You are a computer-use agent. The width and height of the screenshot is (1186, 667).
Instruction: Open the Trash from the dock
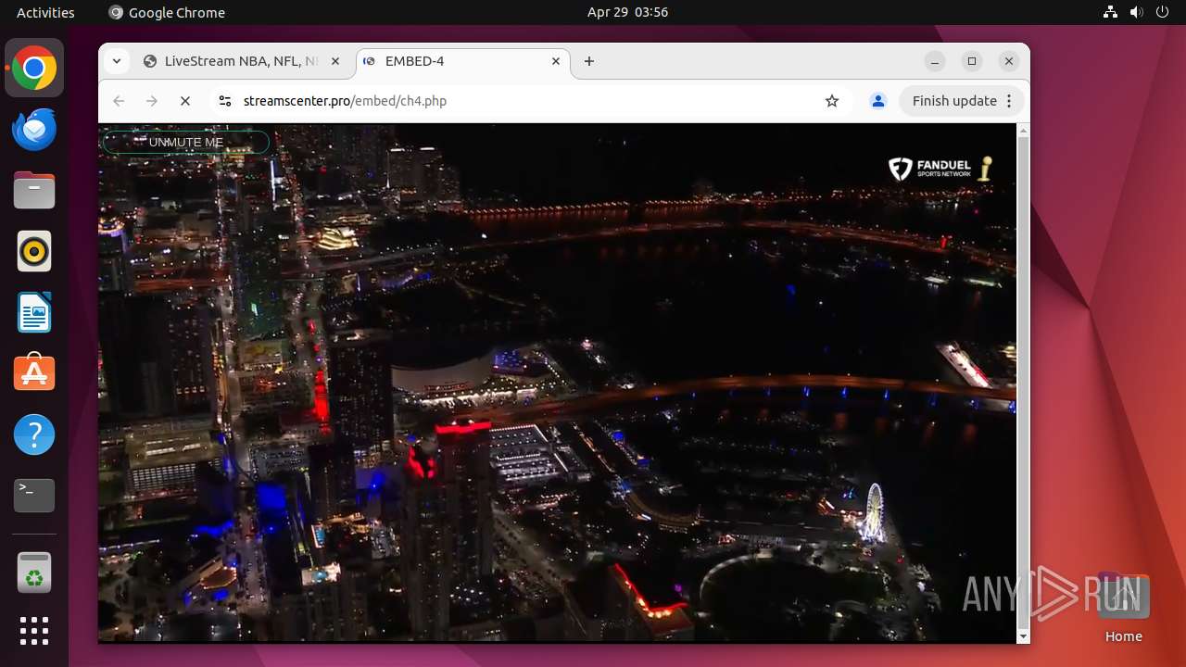tap(34, 573)
